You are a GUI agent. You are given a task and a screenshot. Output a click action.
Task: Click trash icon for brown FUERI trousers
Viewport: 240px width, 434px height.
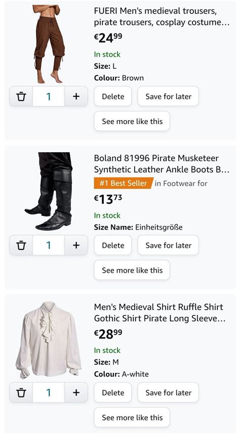21,96
